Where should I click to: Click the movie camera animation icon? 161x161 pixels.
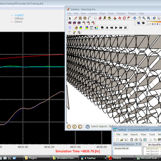tap(102, 28)
